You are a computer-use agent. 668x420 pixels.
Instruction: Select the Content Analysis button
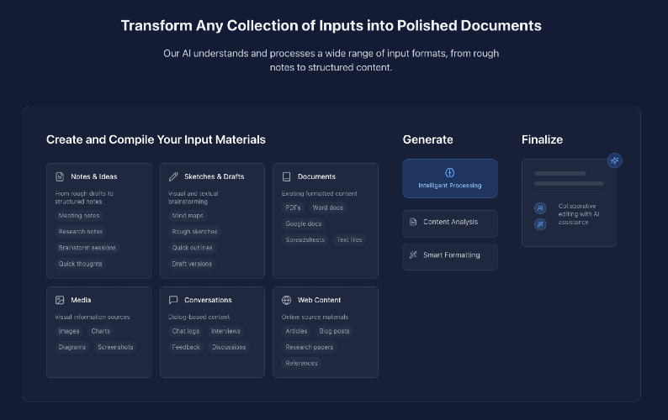coord(450,223)
